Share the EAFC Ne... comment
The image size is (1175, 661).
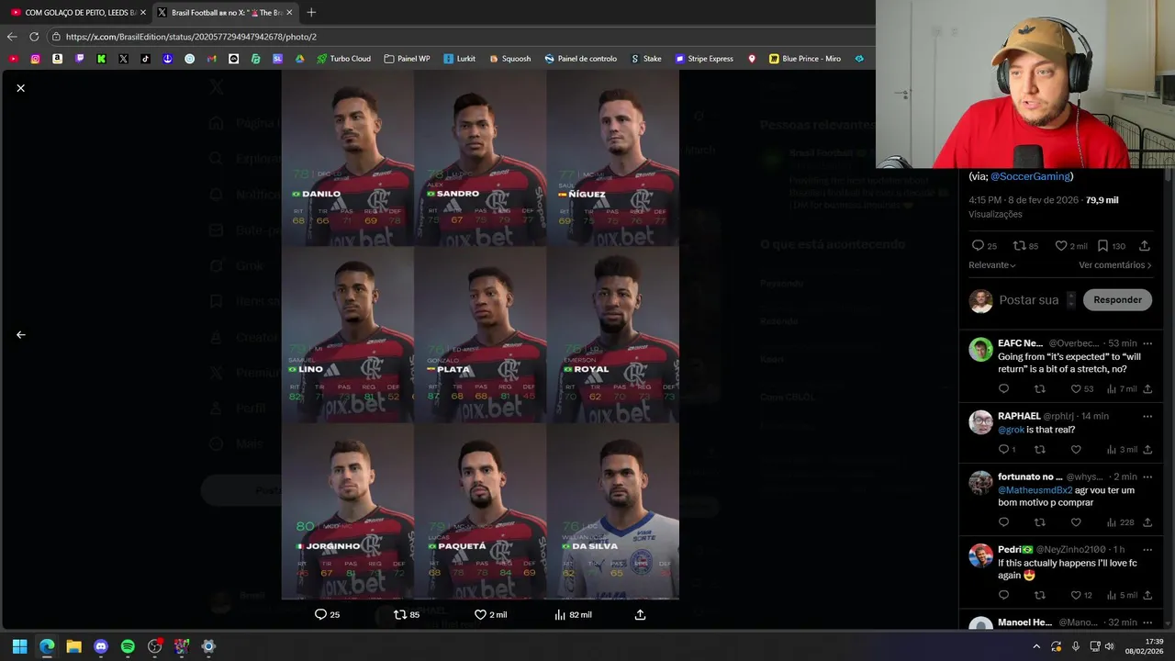(1147, 389)
